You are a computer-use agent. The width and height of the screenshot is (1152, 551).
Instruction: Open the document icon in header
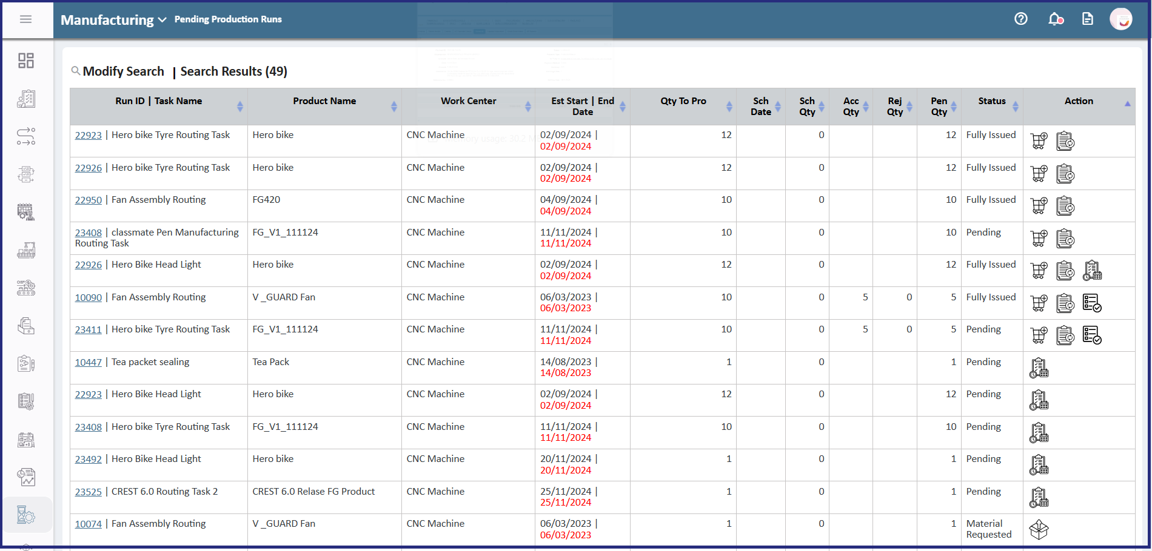pos(1088,19)
